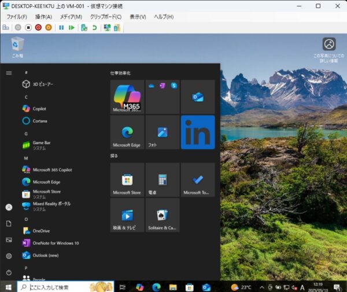The height and width of the screenshot is (292, 347).
Task: Click the 映画 & テレビ tile
Action: point(127,215)
